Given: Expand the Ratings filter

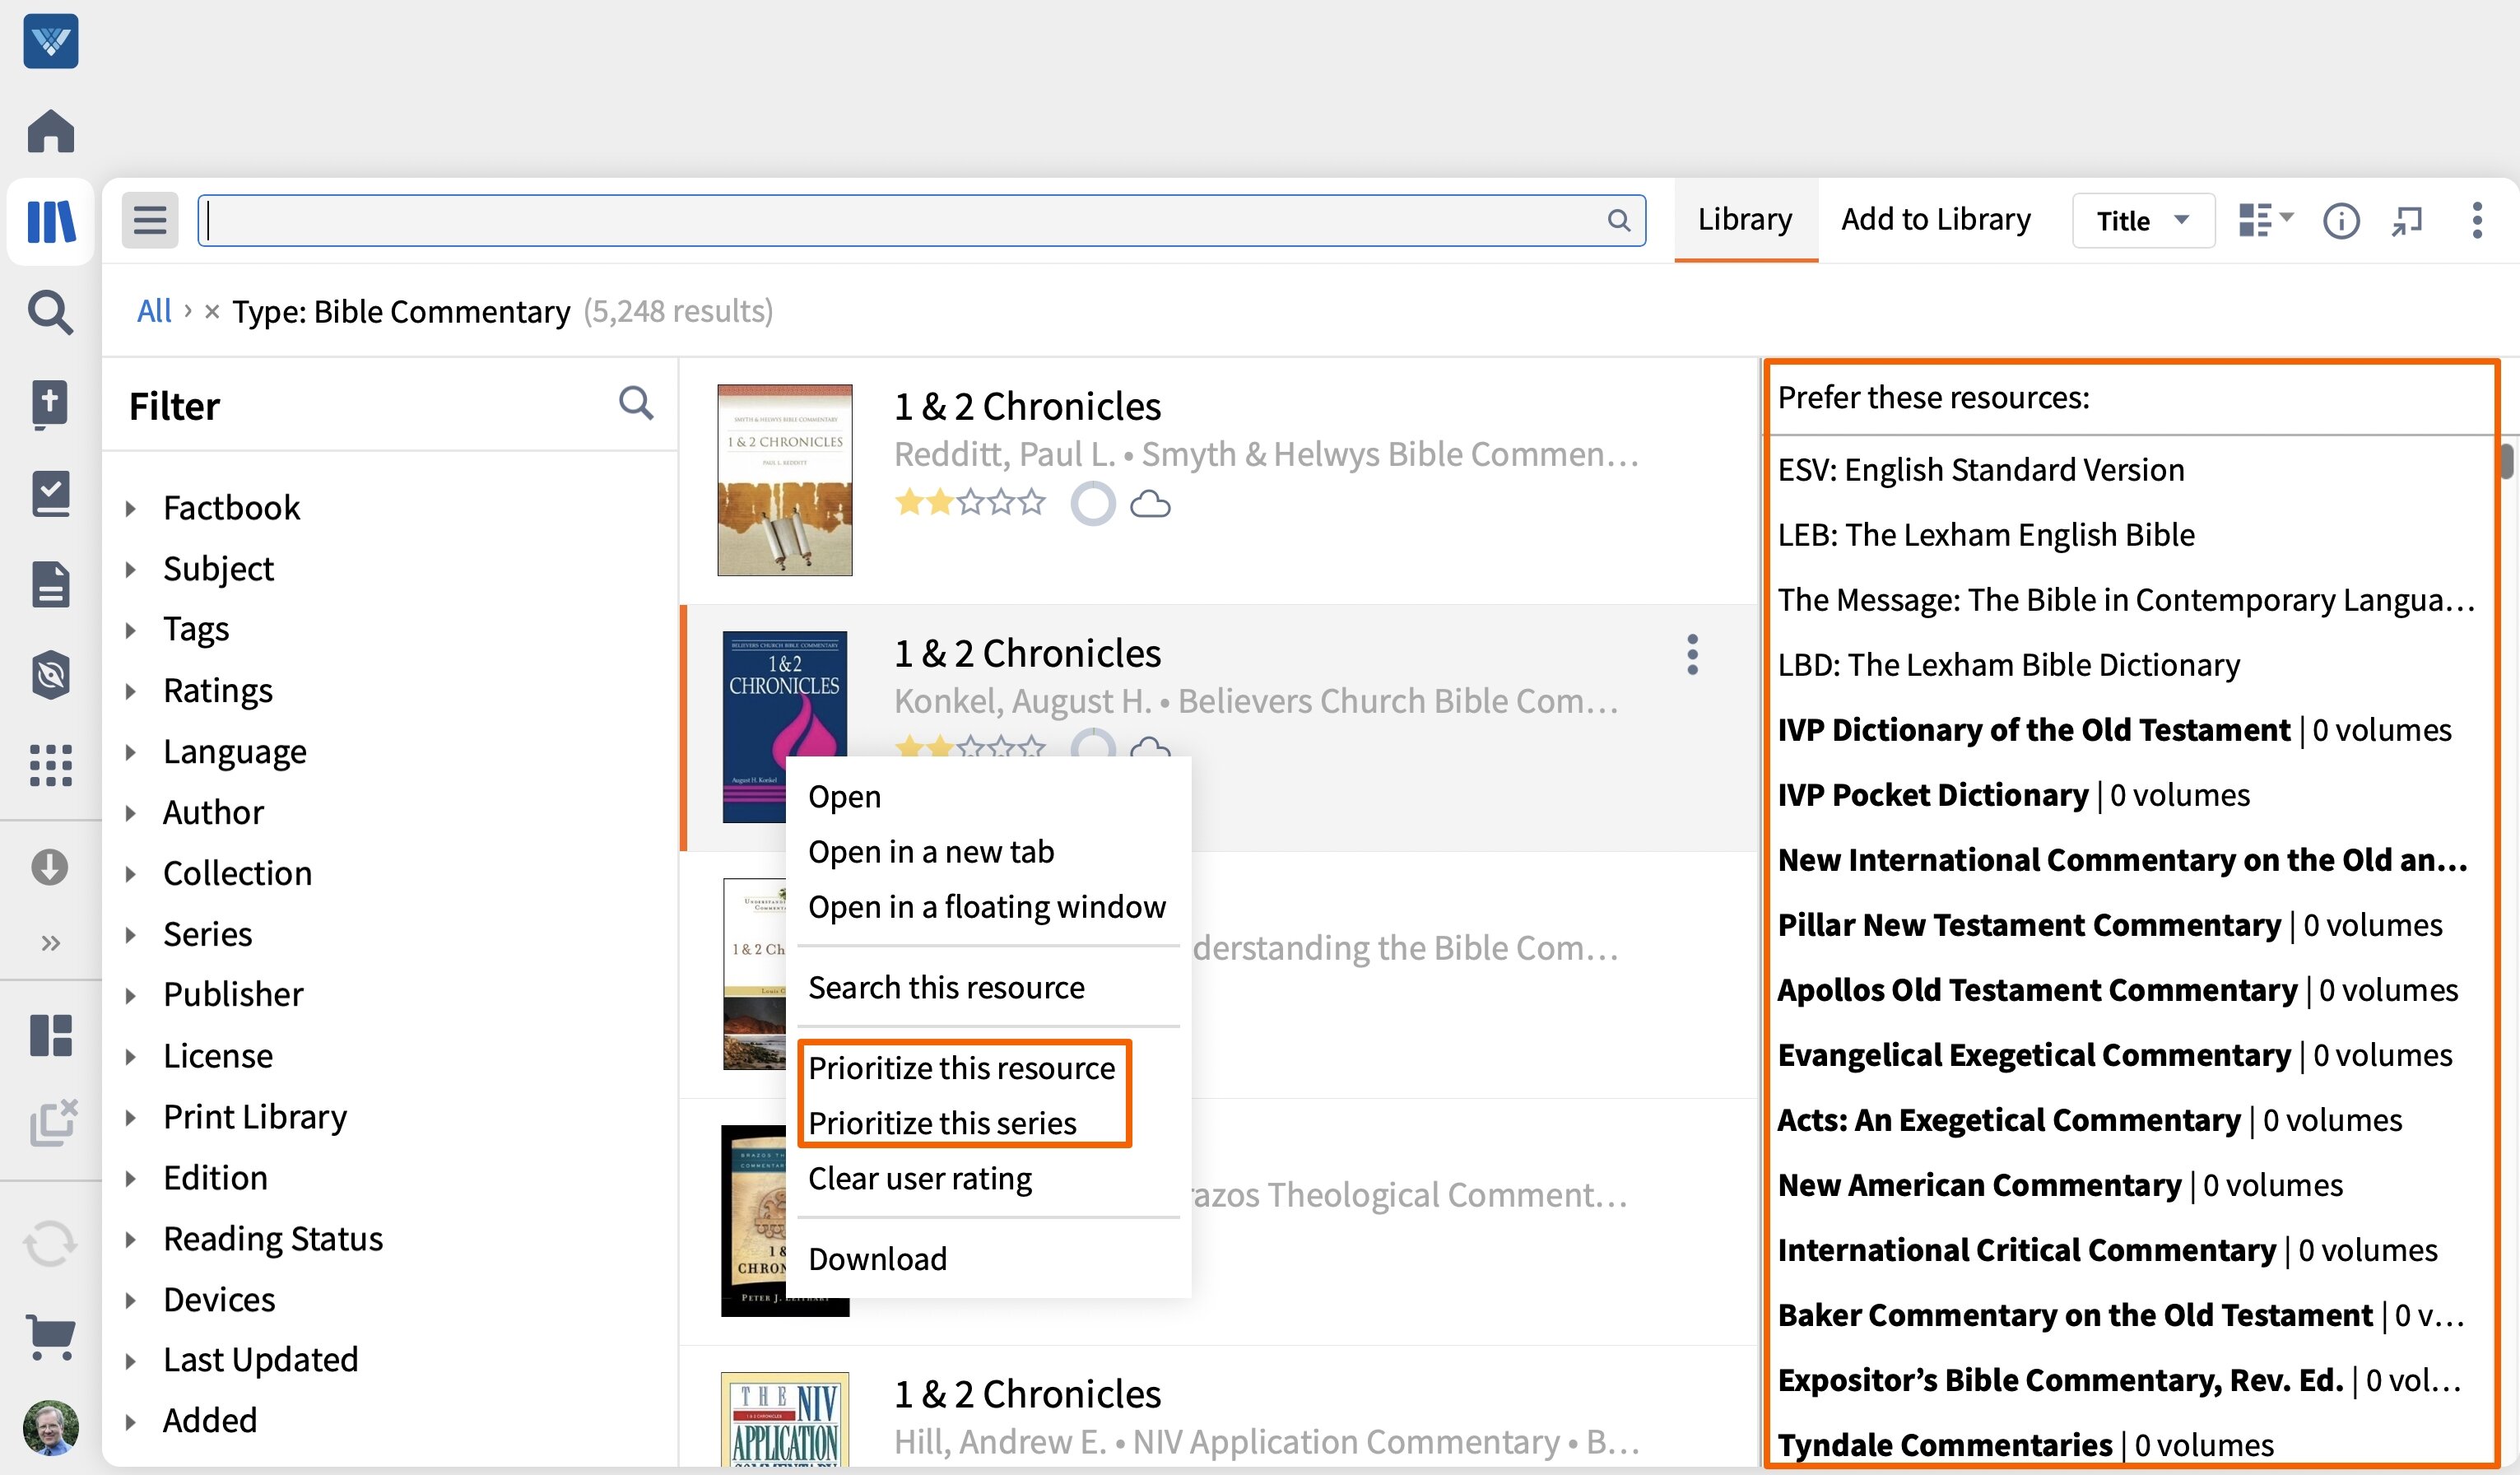Looking at the screenshot, I should 131,691.
